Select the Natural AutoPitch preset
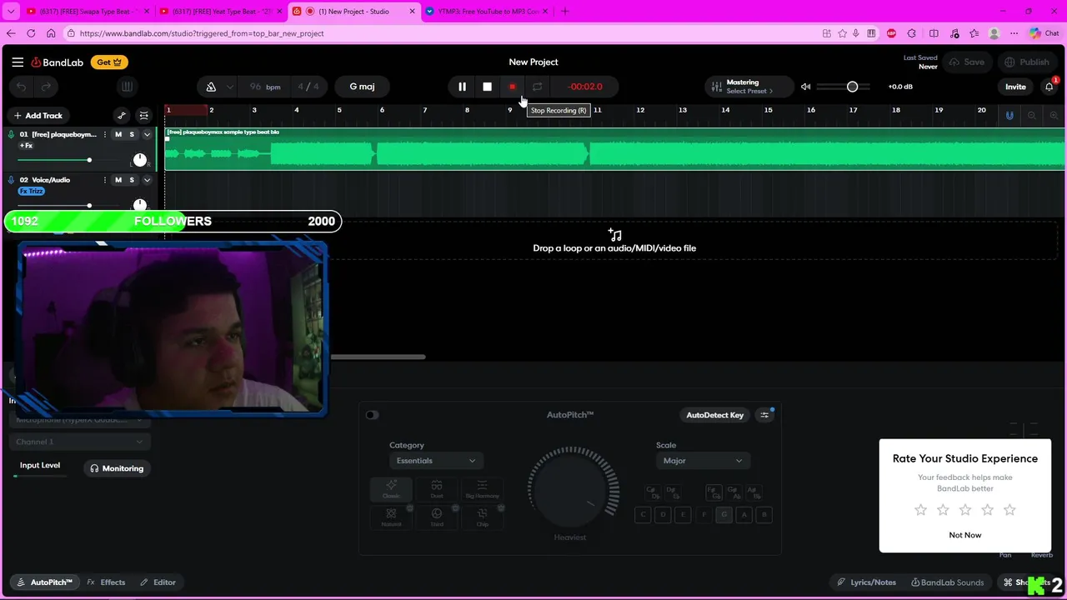Image resolution: width=1067 pixels, height=600 pixels. tap(391, 517)
